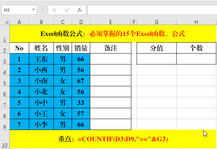Screen dimensions: 217x149
Task: Select column D header
Action: [x=81, y=22]
